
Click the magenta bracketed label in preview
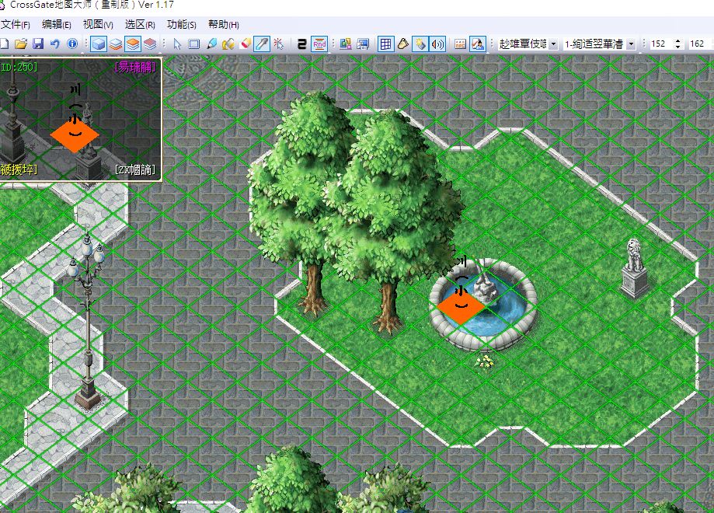coord(135,68)
